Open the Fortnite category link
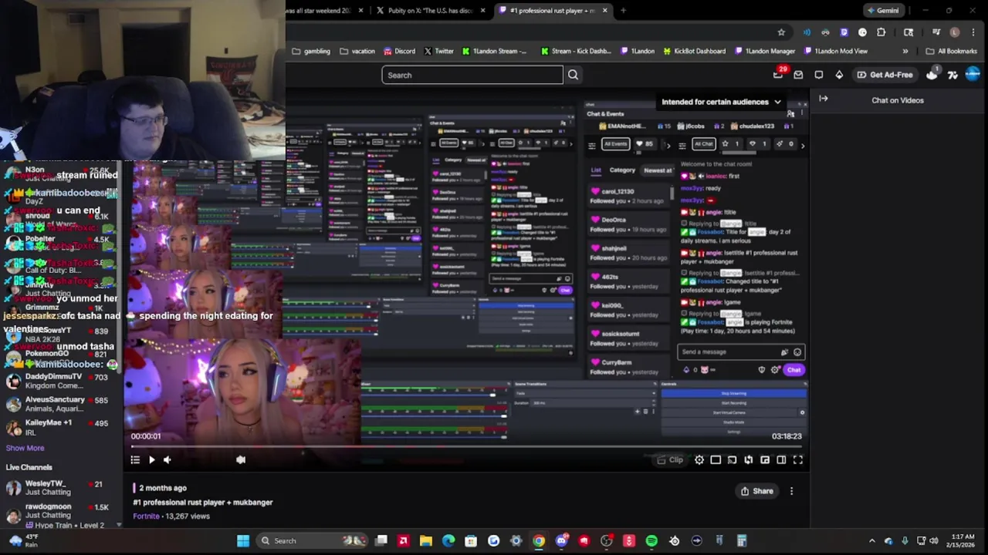 [146, 516]
